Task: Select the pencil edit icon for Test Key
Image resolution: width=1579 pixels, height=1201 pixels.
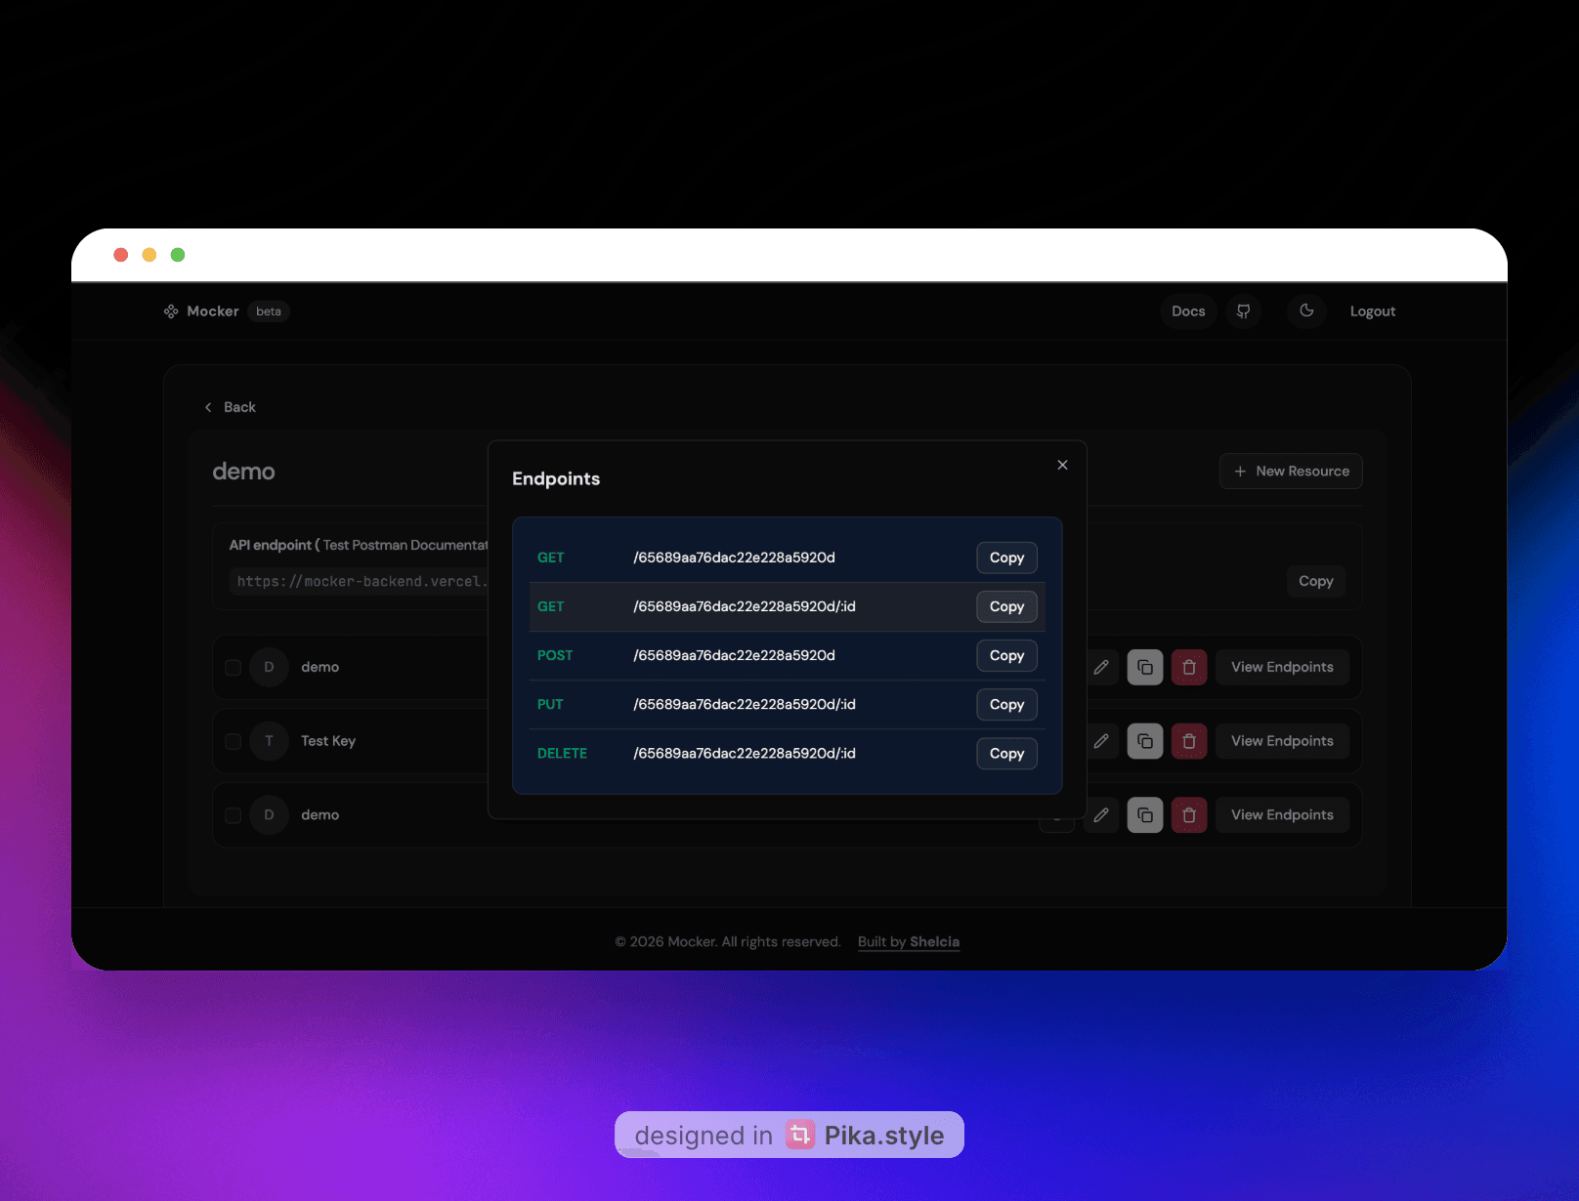Action: tap(1101, 741)
